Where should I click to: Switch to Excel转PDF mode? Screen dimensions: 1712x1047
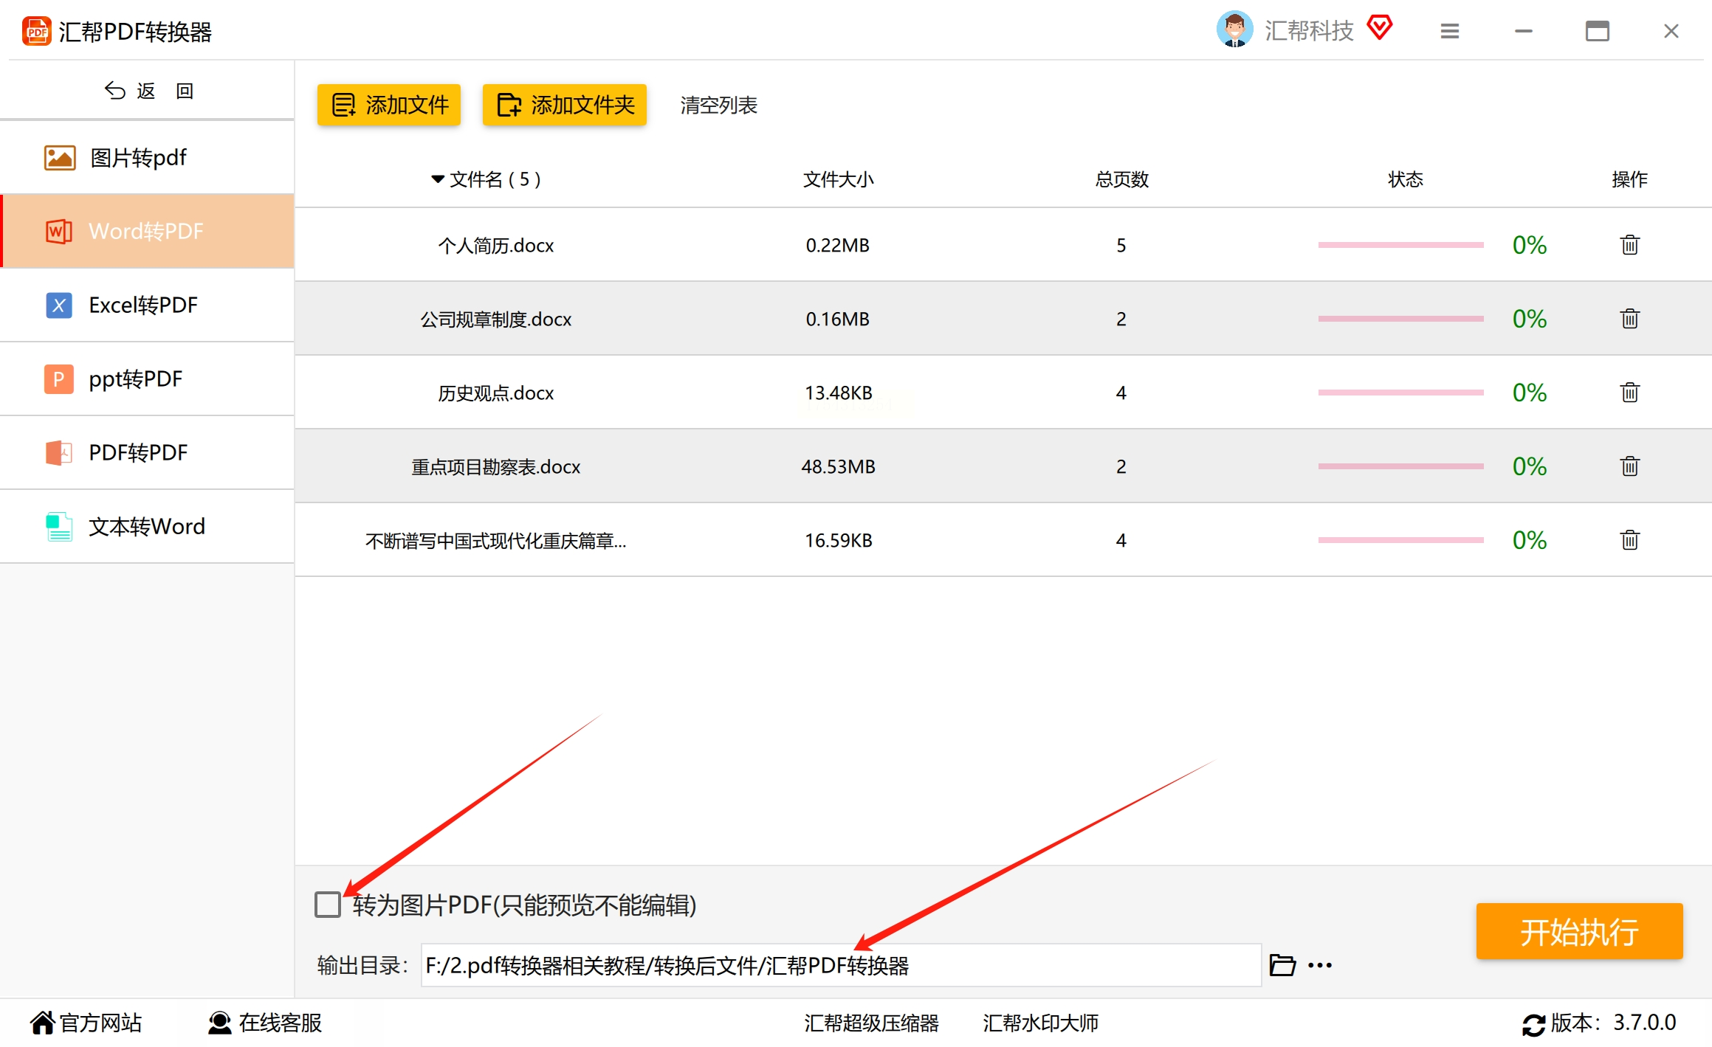pyautogui.click(x=144, y=305)
